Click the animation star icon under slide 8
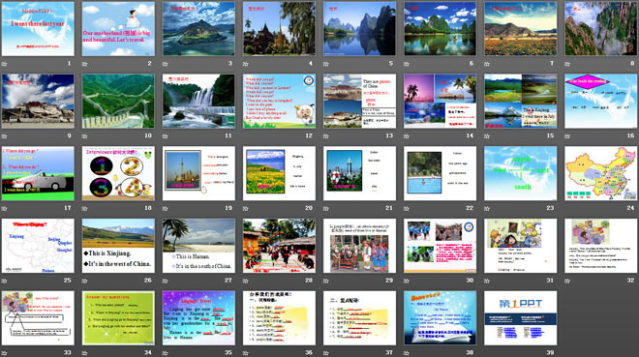 click(x=567, y=64)
